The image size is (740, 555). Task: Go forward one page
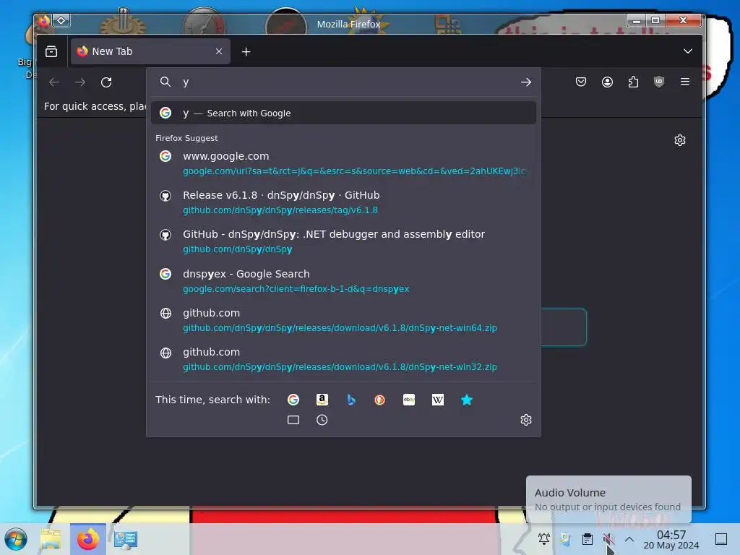pos(80,82)
